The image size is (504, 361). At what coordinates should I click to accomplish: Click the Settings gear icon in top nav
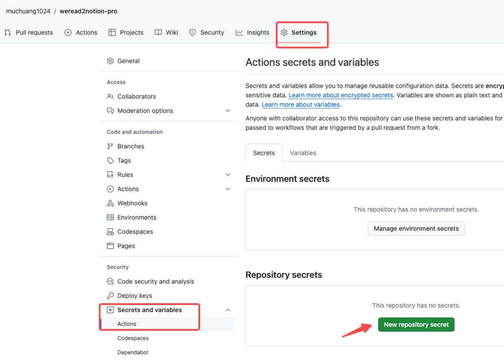(x=284, y=33)
